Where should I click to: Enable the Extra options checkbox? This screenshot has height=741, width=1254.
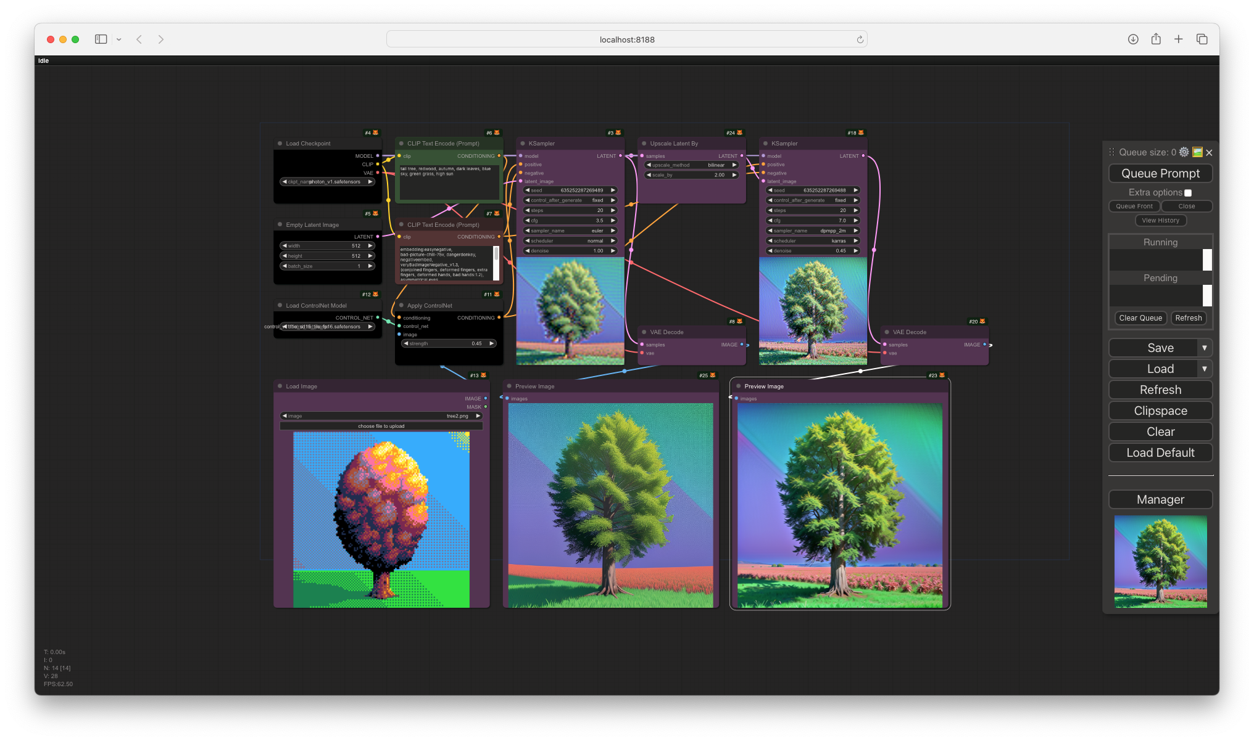coord(1188,193)
